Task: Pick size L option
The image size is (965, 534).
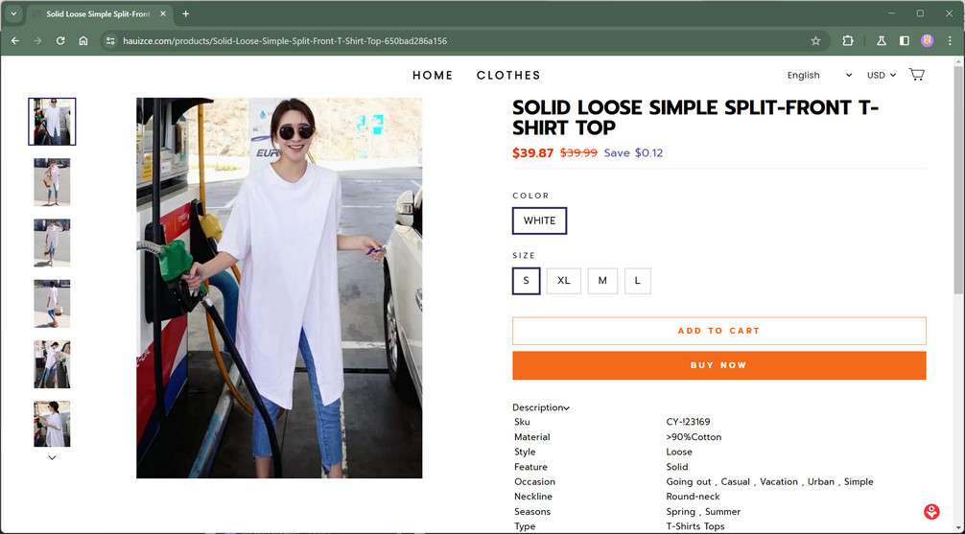Action: click(637, 281)
